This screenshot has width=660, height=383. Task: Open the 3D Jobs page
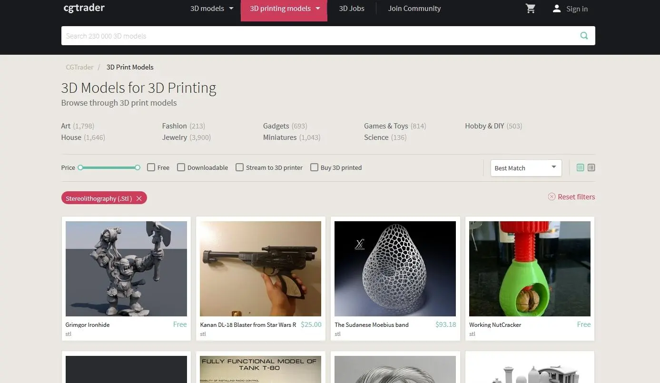[352, 9]
